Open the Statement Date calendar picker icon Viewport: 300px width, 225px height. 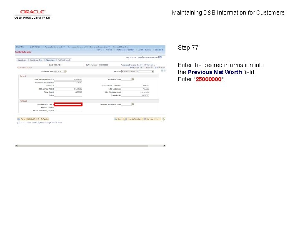(x=133, y=80)
